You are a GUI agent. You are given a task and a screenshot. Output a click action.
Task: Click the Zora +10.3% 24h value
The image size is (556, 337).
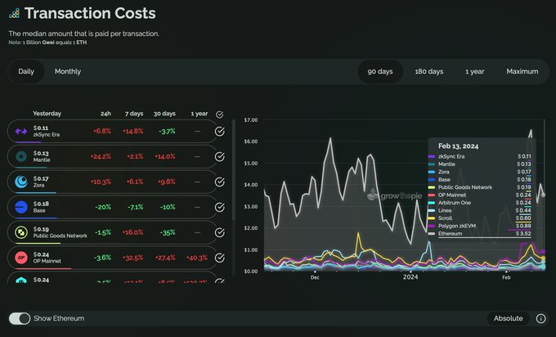[101, 182]
